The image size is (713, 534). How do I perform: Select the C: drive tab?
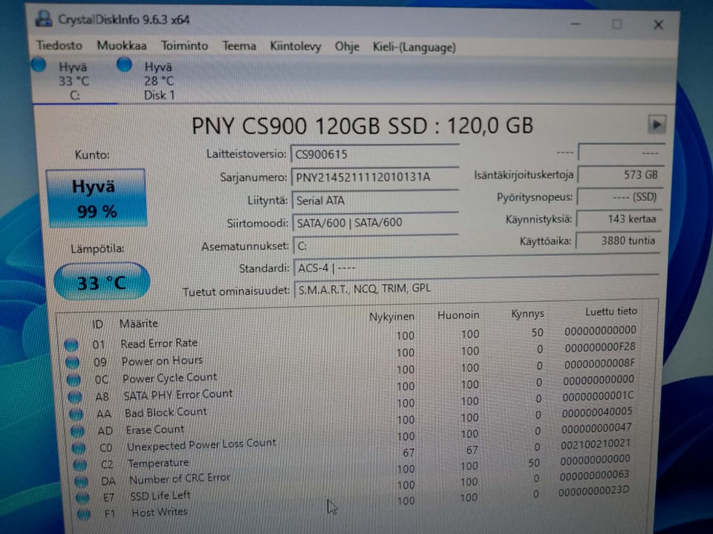74,81
